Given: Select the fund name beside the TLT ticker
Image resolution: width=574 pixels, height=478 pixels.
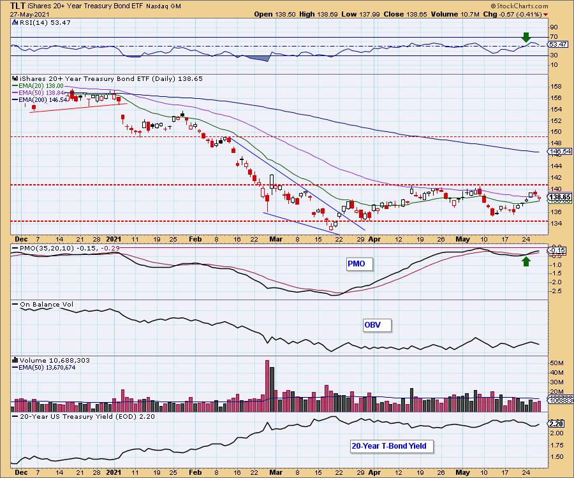Looking at the screenshot, I should click(85, 6).
